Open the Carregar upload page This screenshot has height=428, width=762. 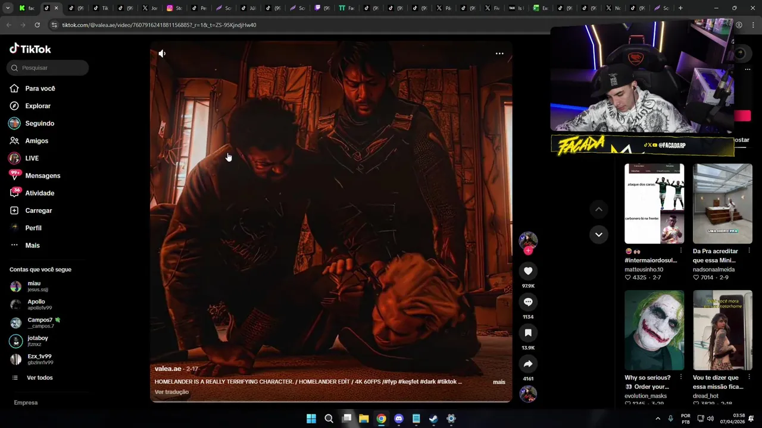click(x=39, y=210)
